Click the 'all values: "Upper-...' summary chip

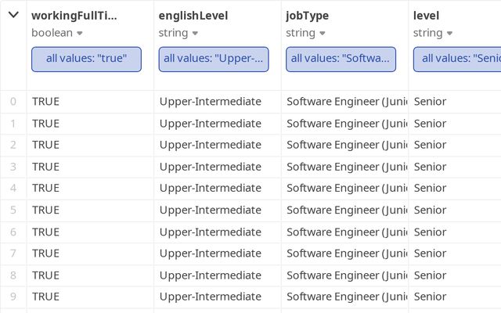click(x=214, y=59)
